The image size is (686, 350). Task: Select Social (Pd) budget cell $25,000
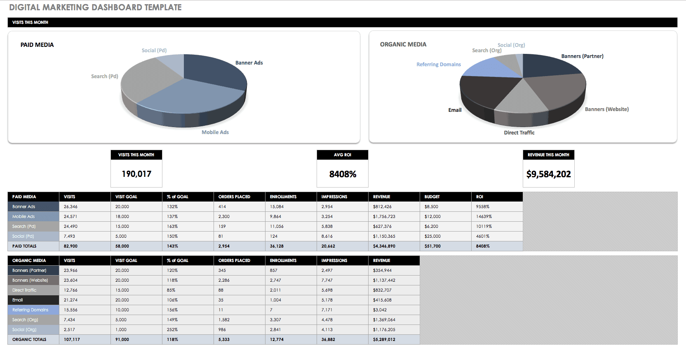click(446, 236)
